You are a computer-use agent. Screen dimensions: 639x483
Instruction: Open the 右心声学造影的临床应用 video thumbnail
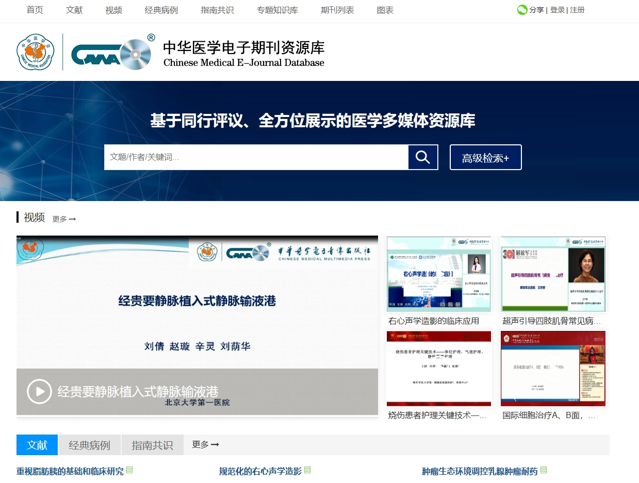point(439,274)
